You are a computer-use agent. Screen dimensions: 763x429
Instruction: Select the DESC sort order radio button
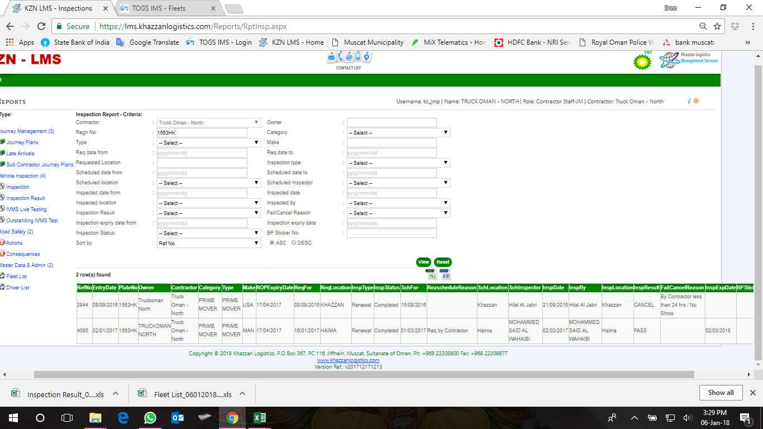pyautogui.click(x=294, y=243)
